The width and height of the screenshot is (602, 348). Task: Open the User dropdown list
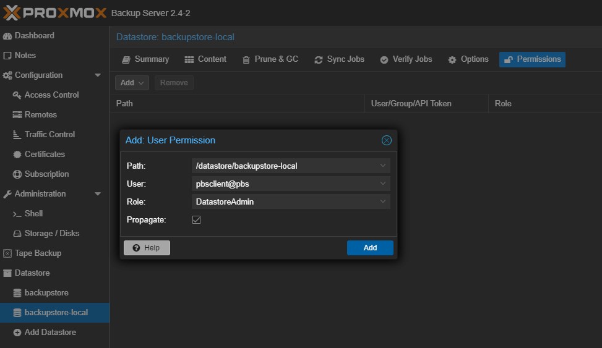point(384,184)
